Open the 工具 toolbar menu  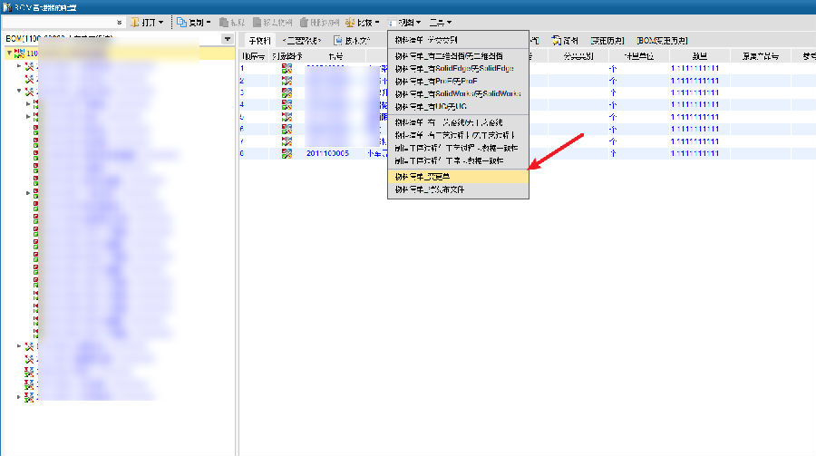(441, 23)
